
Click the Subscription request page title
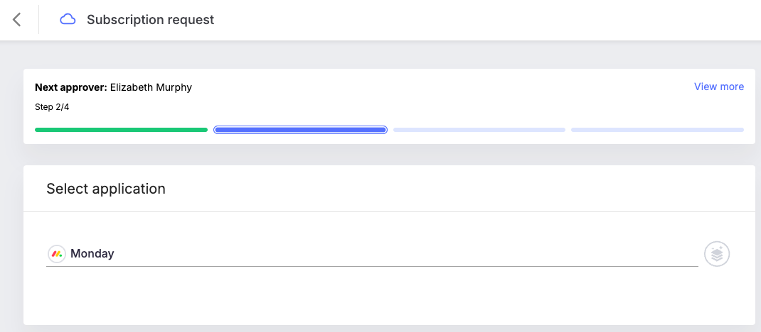click(x=151, y=20)
